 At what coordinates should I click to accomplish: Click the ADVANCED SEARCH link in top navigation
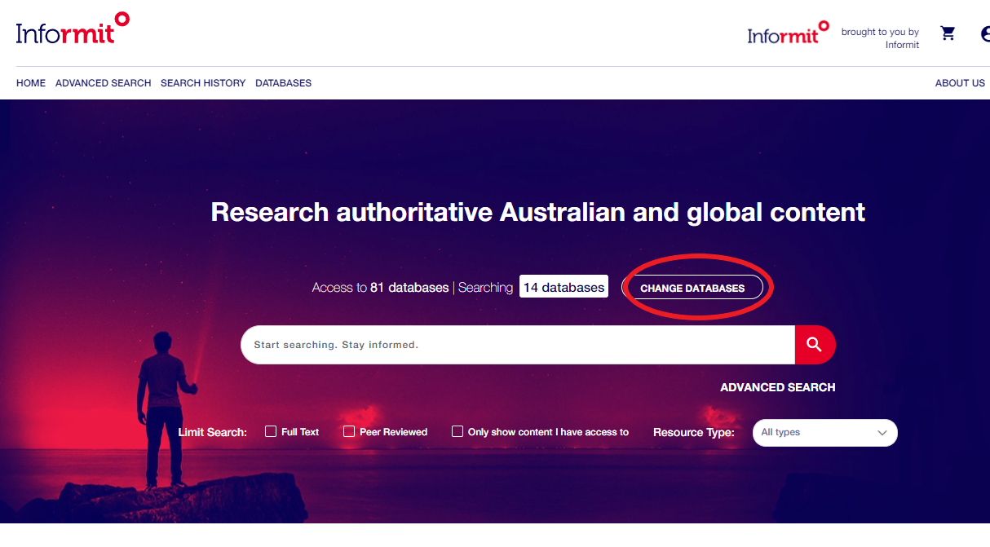tap(103, 82)
